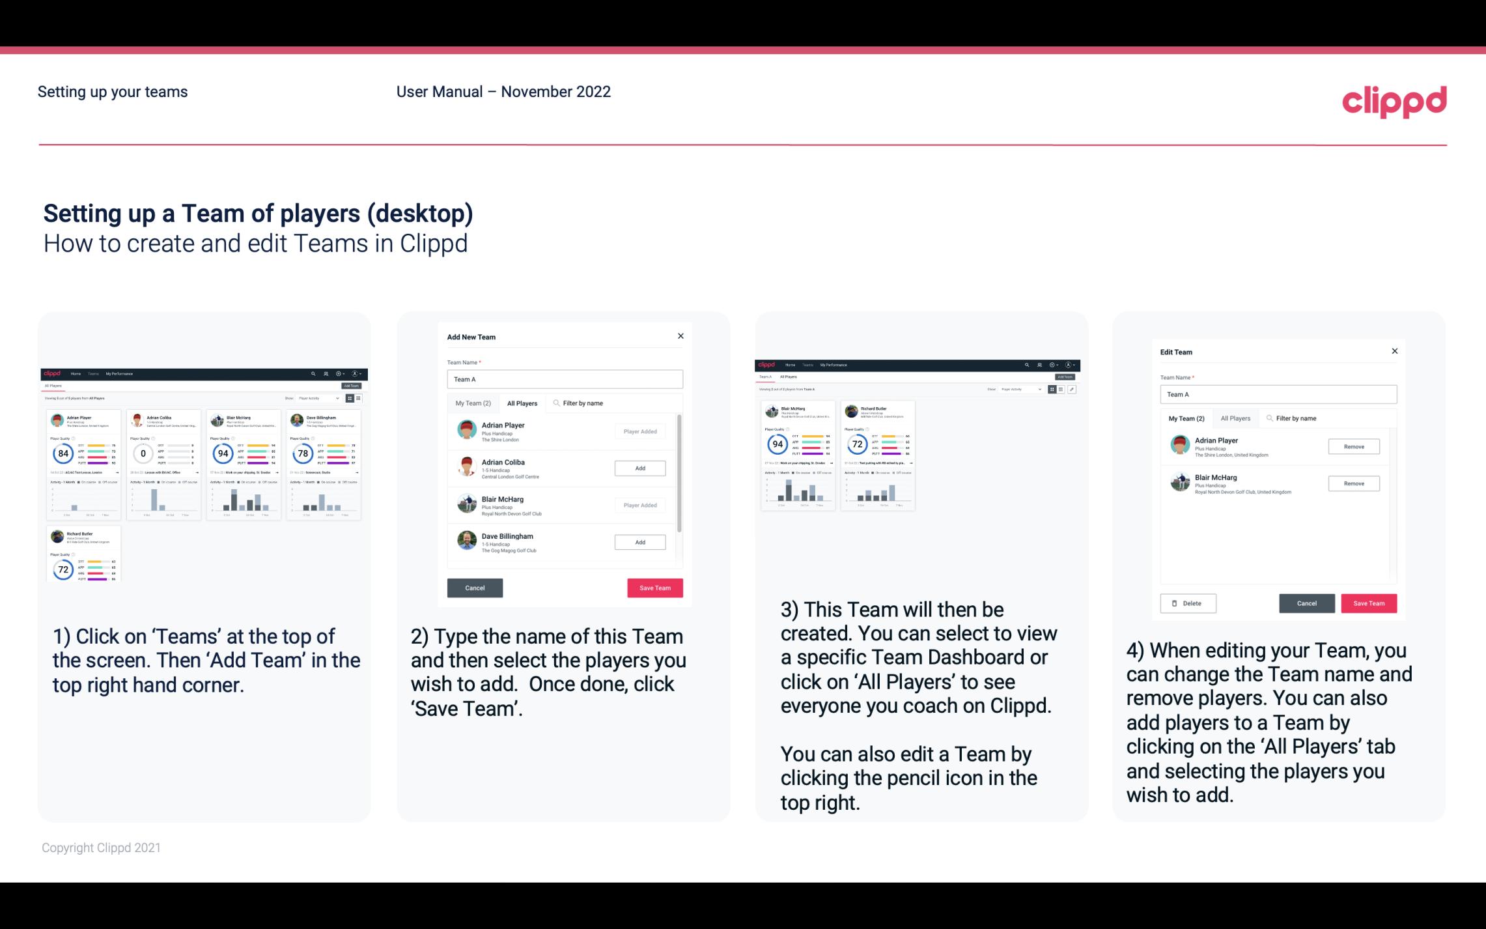Switch to My Team tab in Add New Team
The height and width of the screenshot is (929, 1486).
(473, 403)
